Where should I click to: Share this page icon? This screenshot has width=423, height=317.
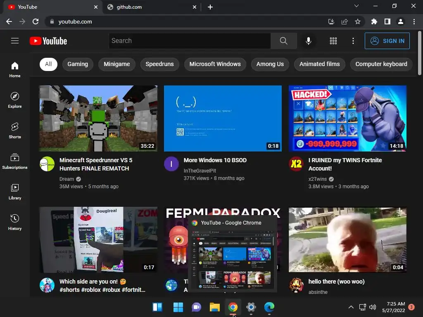click(x=344, y=21)
